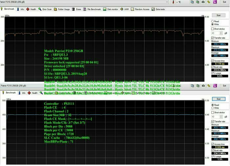Click the Random Access icon in upper window
230x166 pixels.
(x=132, y=9)
